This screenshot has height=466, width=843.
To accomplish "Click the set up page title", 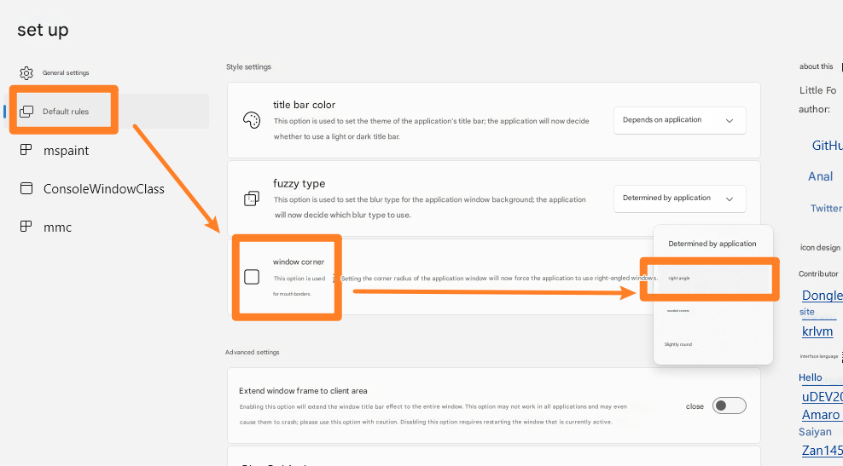I will [x=43, y=30].
